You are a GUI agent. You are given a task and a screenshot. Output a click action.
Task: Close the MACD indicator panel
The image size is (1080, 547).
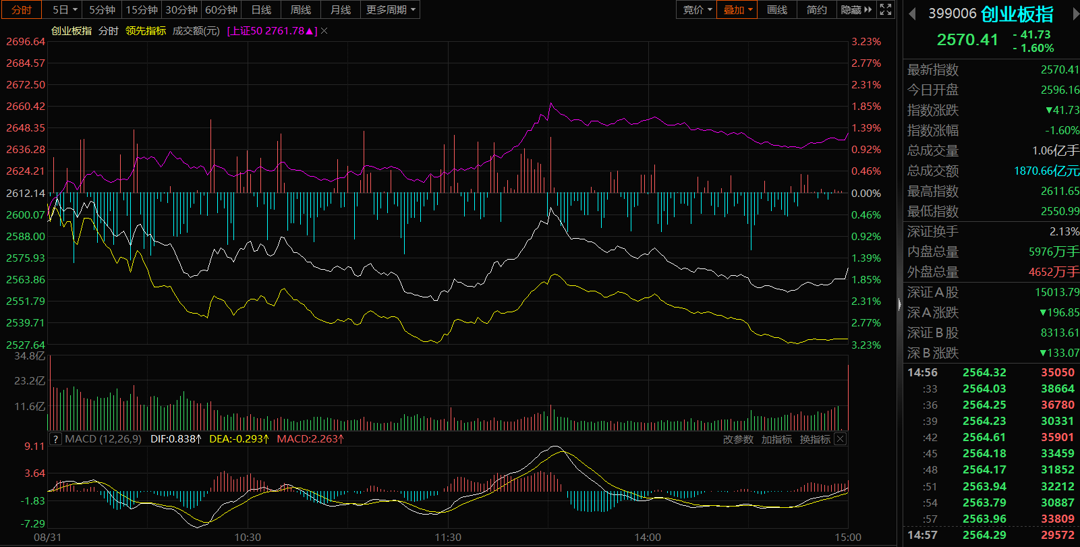[x=840, y=439]
